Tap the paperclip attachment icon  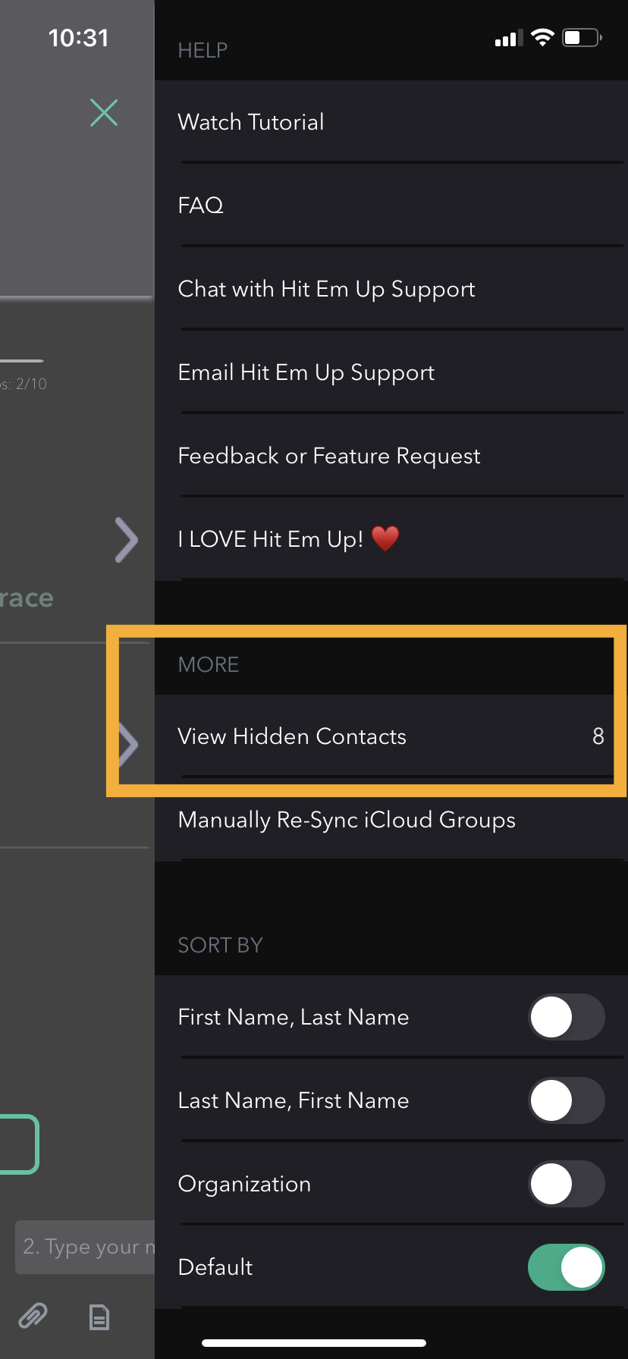coord(33,1316)
